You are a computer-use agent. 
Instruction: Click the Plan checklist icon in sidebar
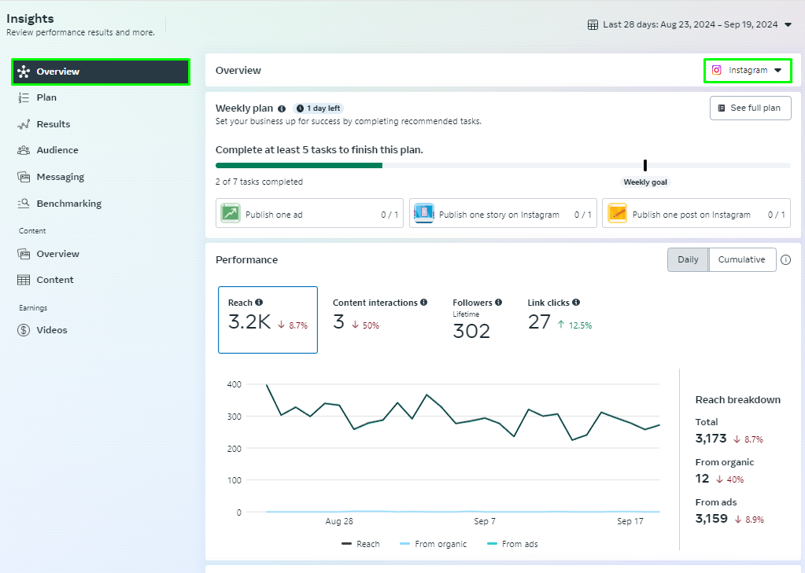pyautogui.click(x=24, y=97)
